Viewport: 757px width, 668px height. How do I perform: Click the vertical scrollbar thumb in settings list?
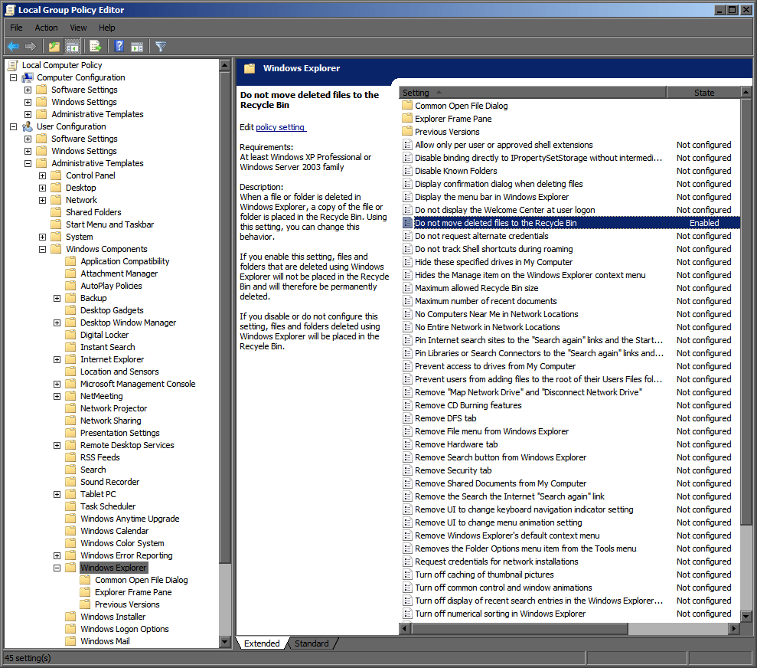pos(746,312)
